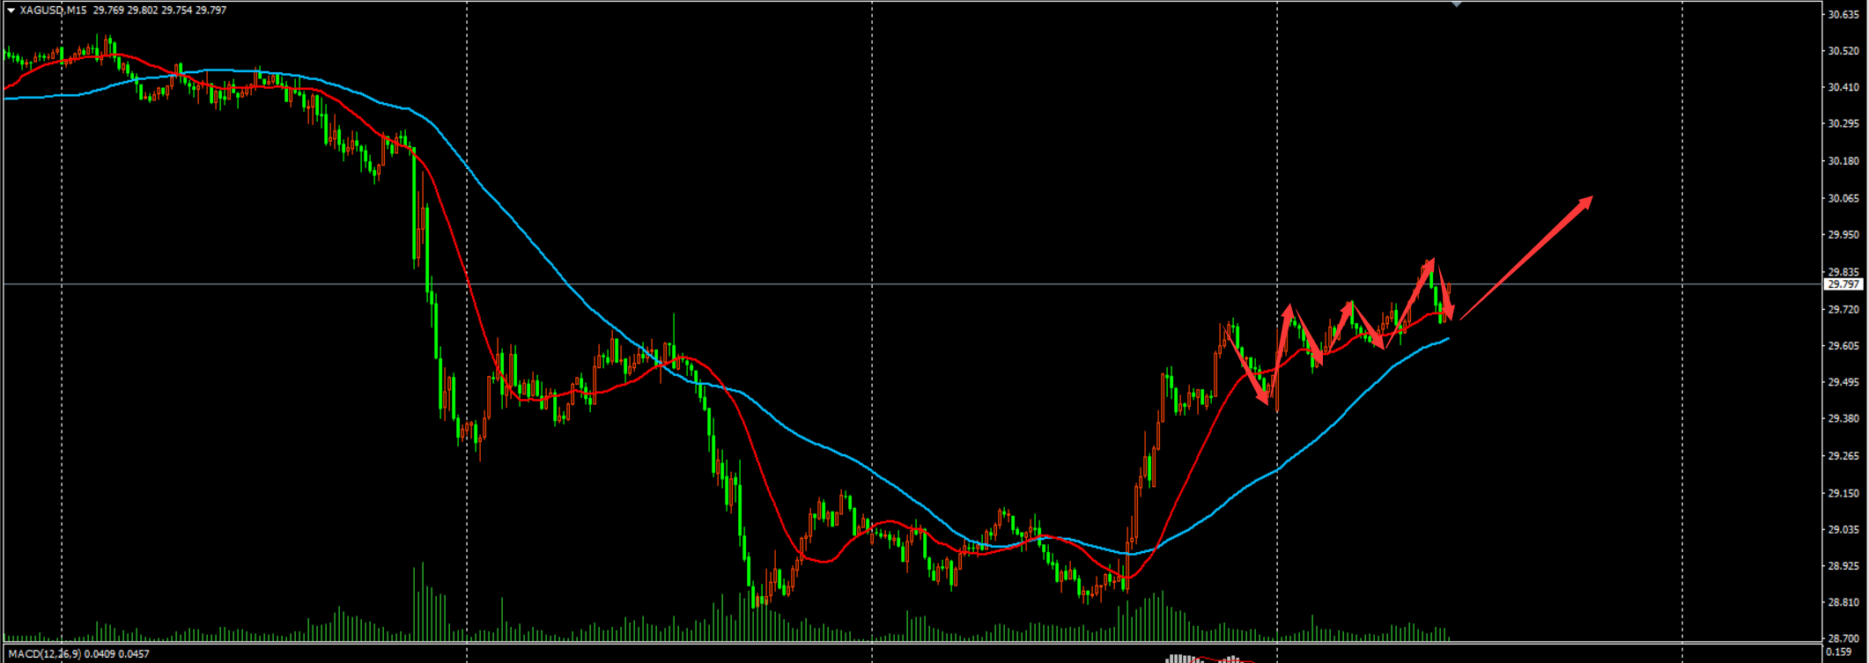Click the high price value 29.802
Image resolution: width=1869 pixels, height=663 pixels.
[x=143, y=11]
